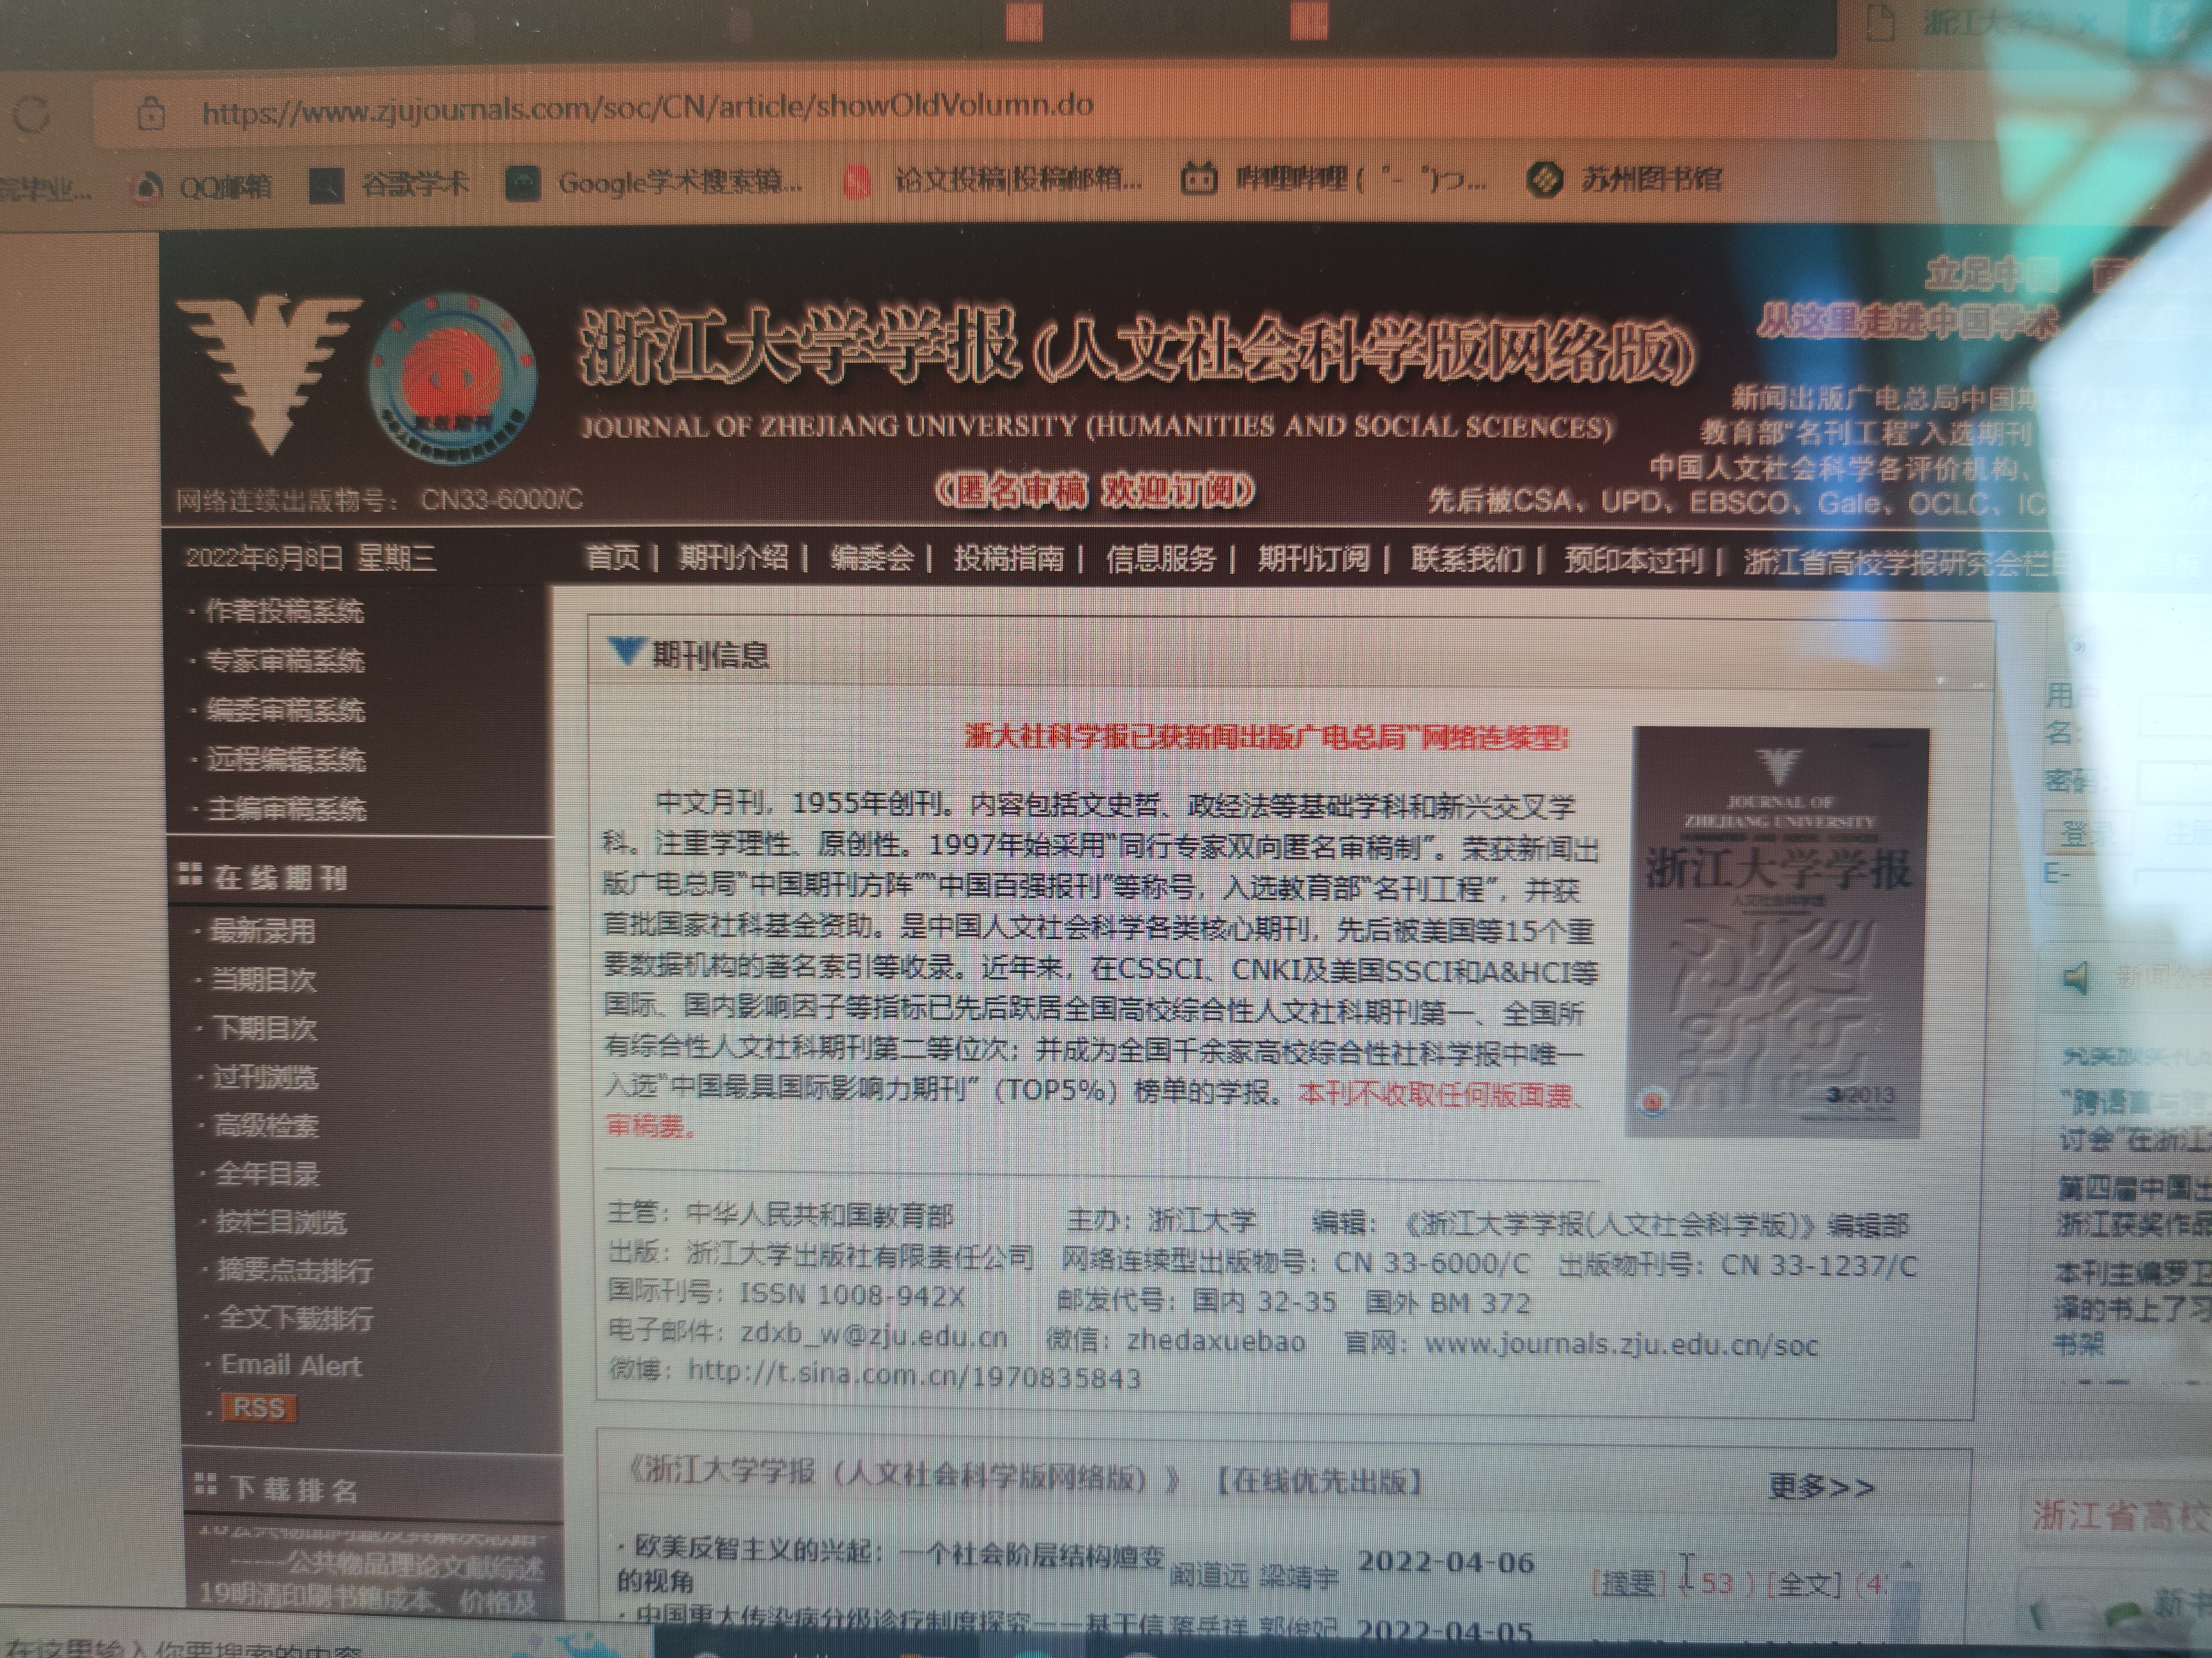Screen dimensions: 2212x1658
Task: Open 全年目录 in sidebar
Action: 268,1175
